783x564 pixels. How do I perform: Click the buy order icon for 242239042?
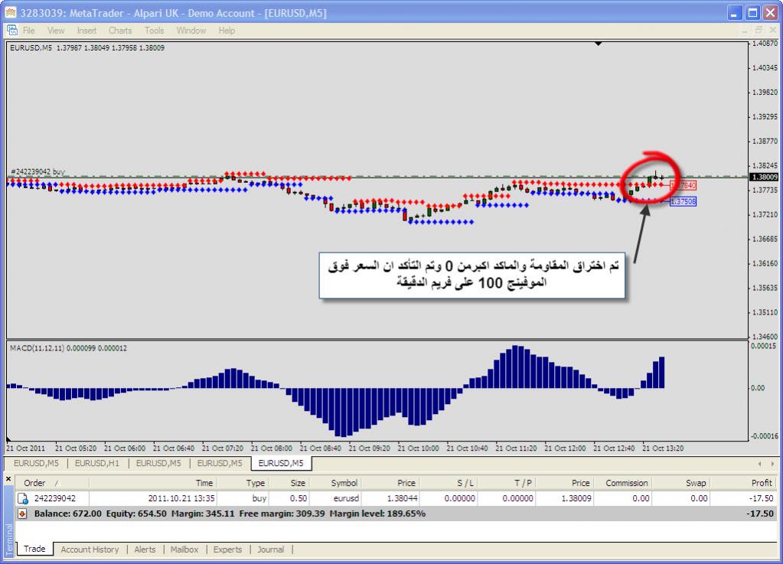tap(22, 498)
